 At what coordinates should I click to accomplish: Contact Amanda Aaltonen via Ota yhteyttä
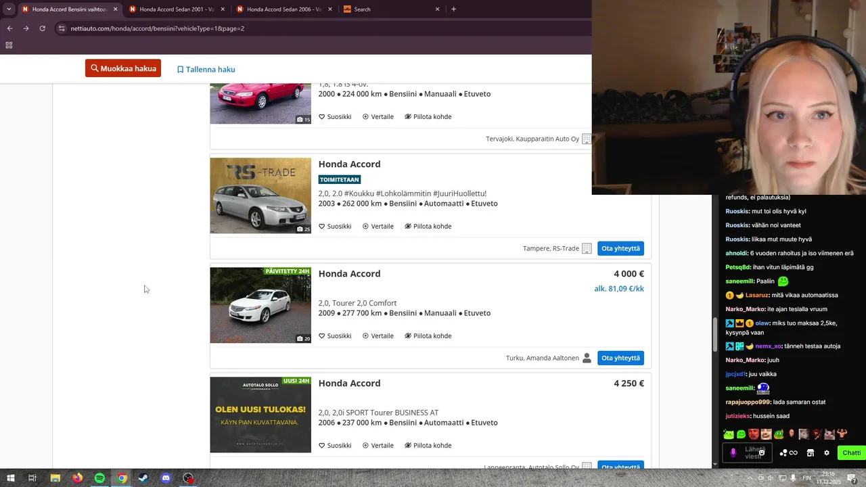coord(620,358)
